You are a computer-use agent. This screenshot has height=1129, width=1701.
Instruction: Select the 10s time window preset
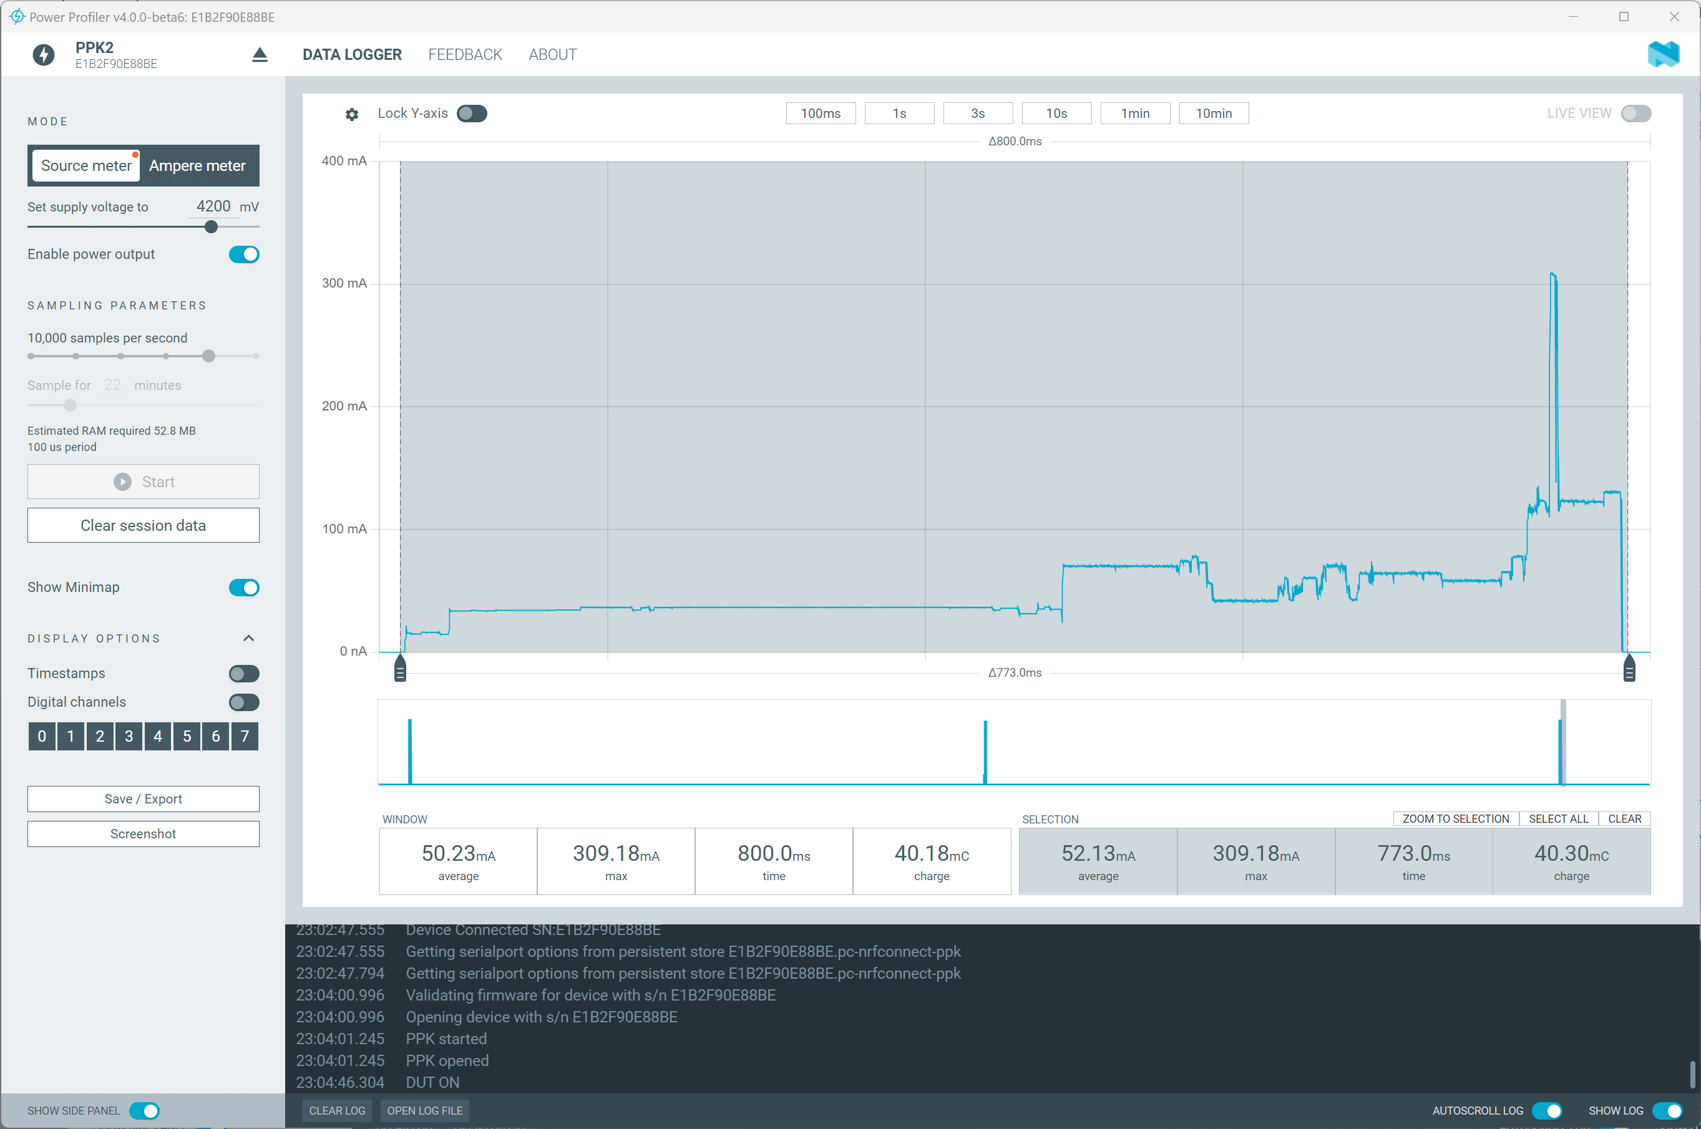click(x=1056, y=114)
